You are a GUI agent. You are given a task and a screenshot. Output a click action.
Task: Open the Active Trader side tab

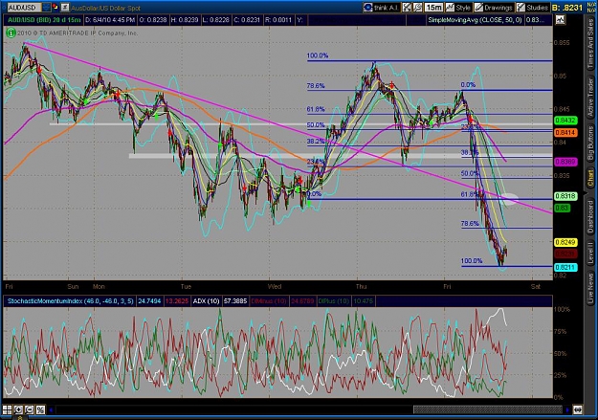[x=590, y=98]
